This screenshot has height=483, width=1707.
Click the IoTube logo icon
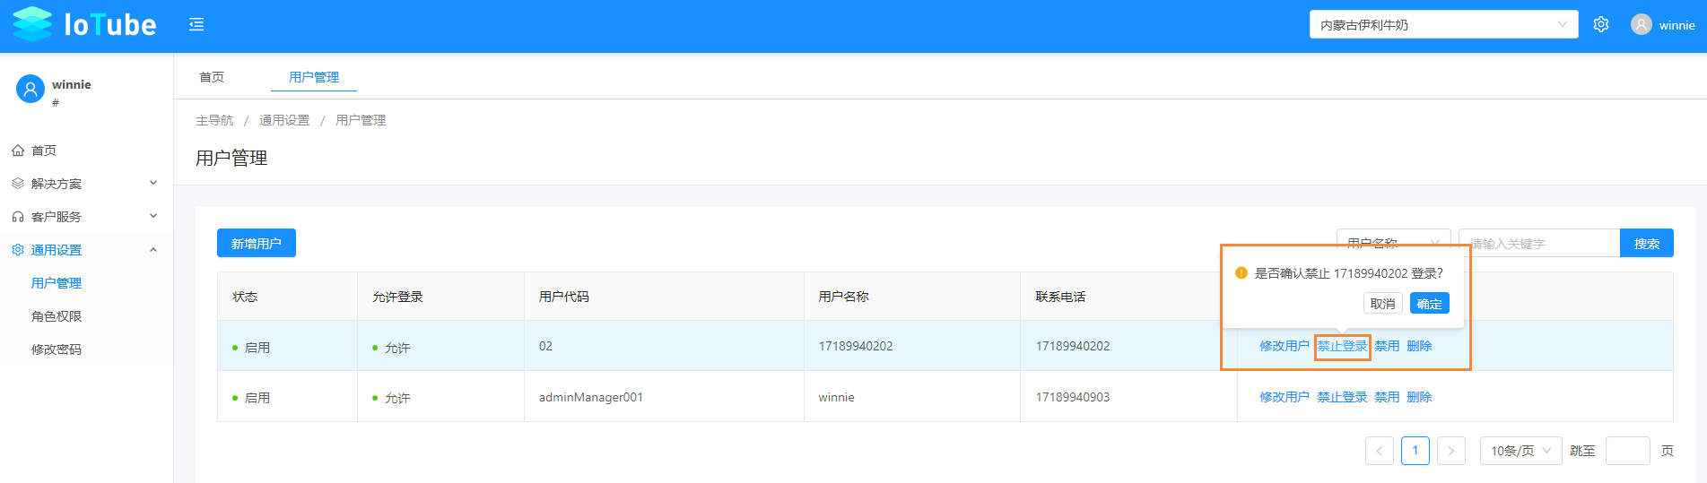point(32,24)
